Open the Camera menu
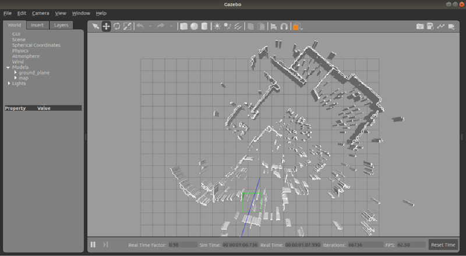The width and height of the screenshot is (466, 256). [x=40, y=13]
